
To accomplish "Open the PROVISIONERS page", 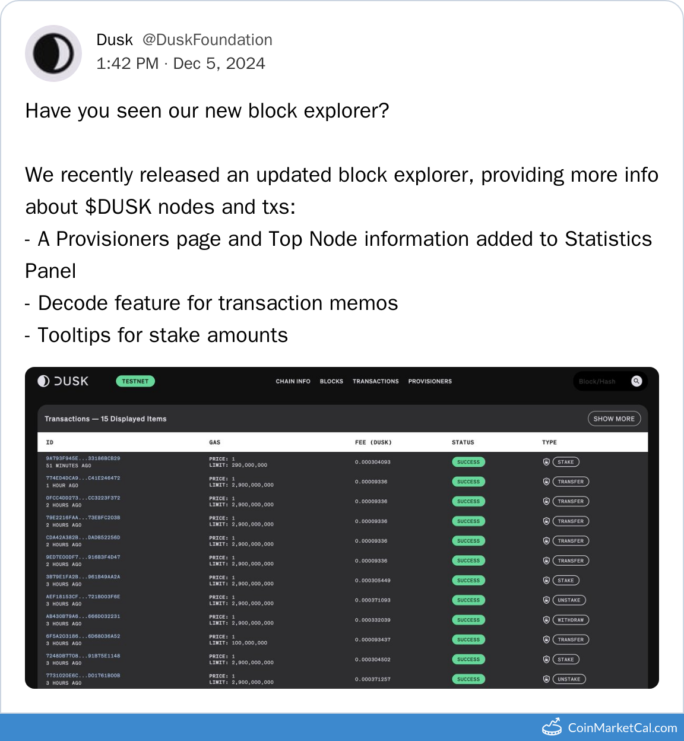I will pos(430,381).
